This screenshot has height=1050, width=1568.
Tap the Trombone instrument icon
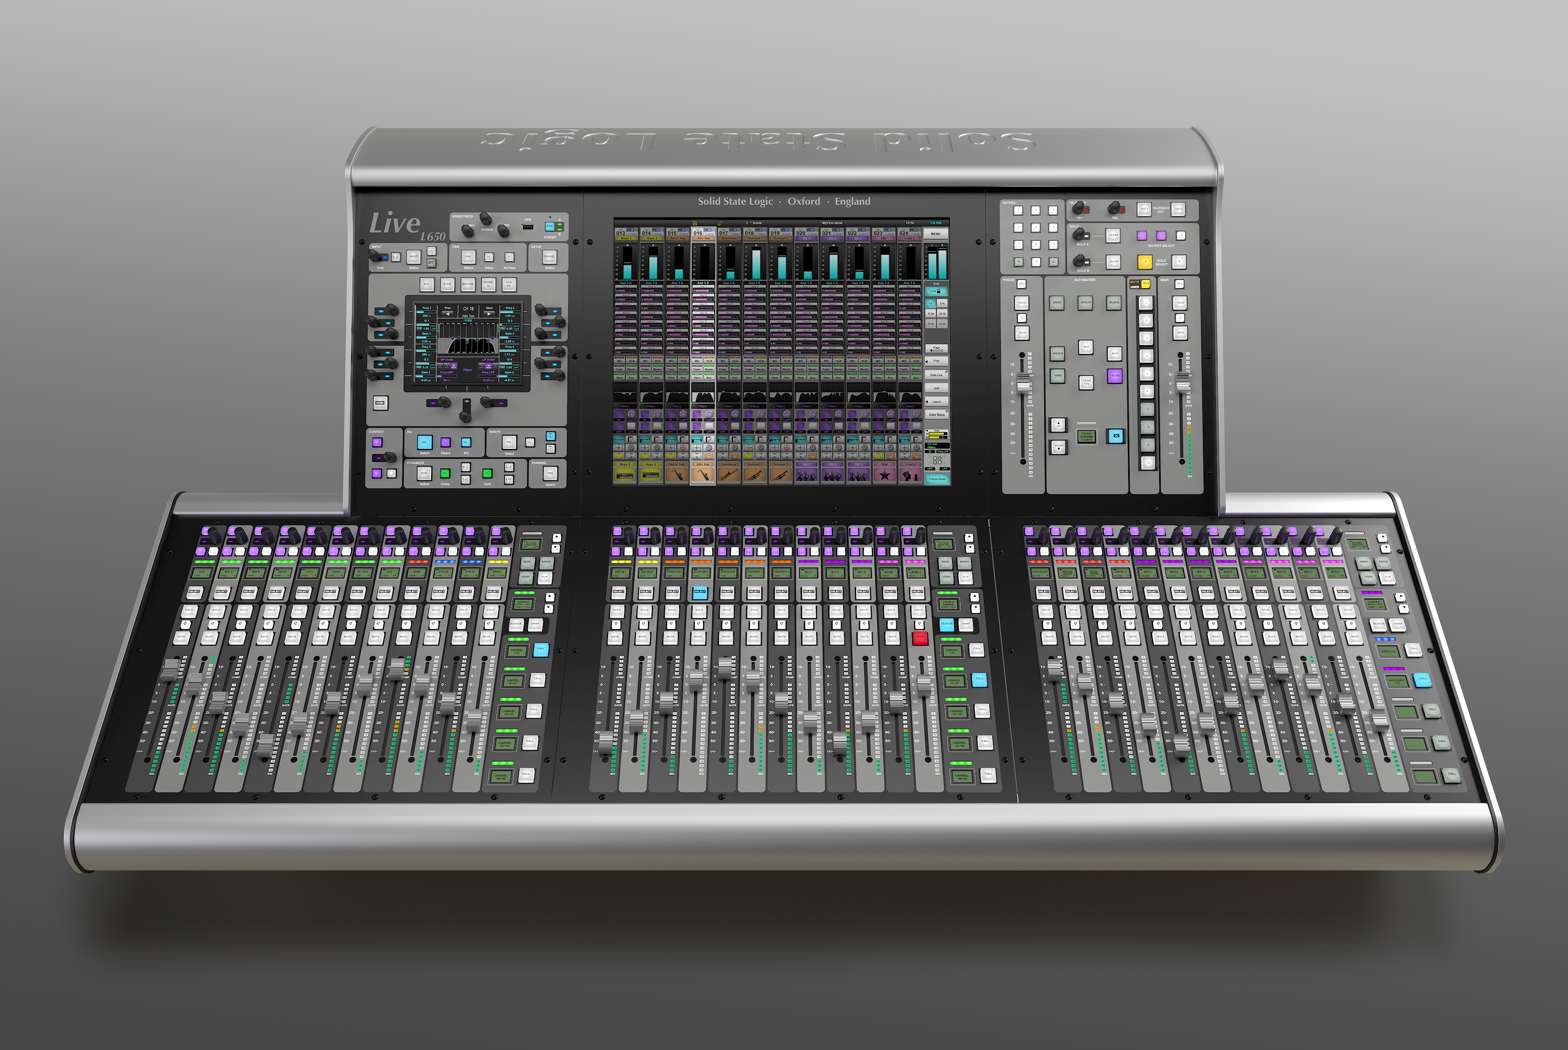[729, 475]
